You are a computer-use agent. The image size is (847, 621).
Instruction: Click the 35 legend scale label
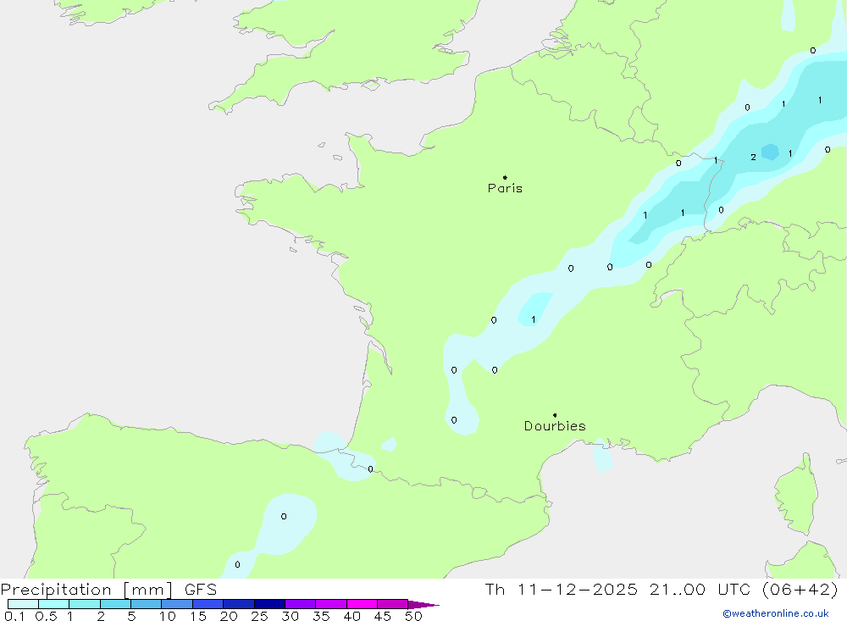[x=321, y=616]
